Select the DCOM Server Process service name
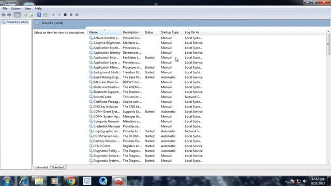The height and width of the screenshot is (186, 331). [107, 136]
